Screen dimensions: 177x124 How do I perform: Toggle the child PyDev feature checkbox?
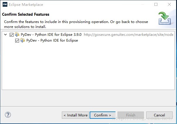tap(17, 40)
